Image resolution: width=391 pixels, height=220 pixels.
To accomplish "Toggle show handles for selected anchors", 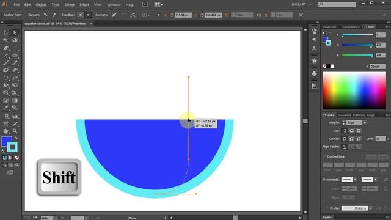I will 80,15.
